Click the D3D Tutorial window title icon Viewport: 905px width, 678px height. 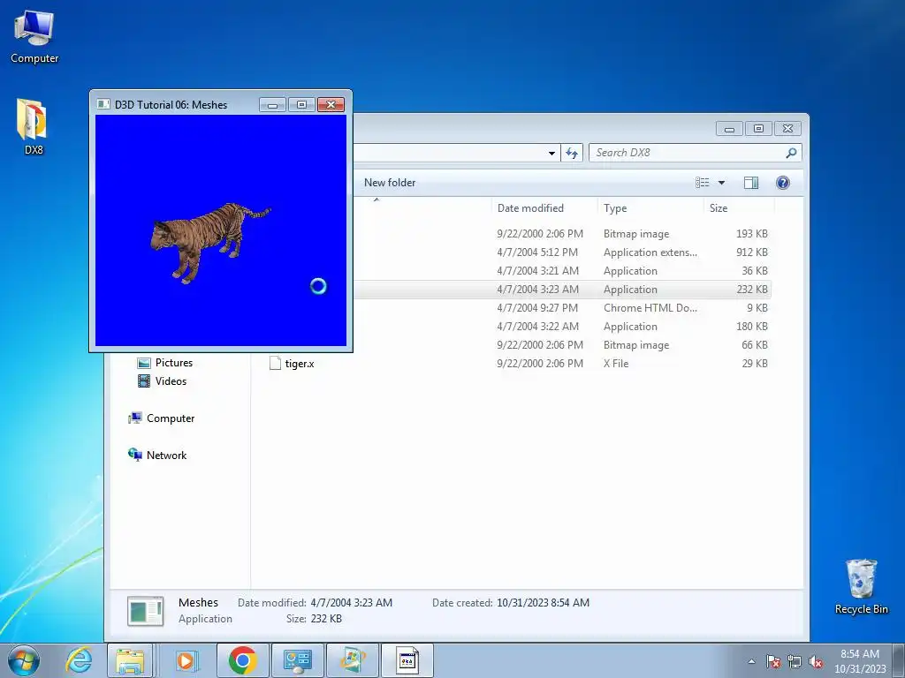click(104, 104)
